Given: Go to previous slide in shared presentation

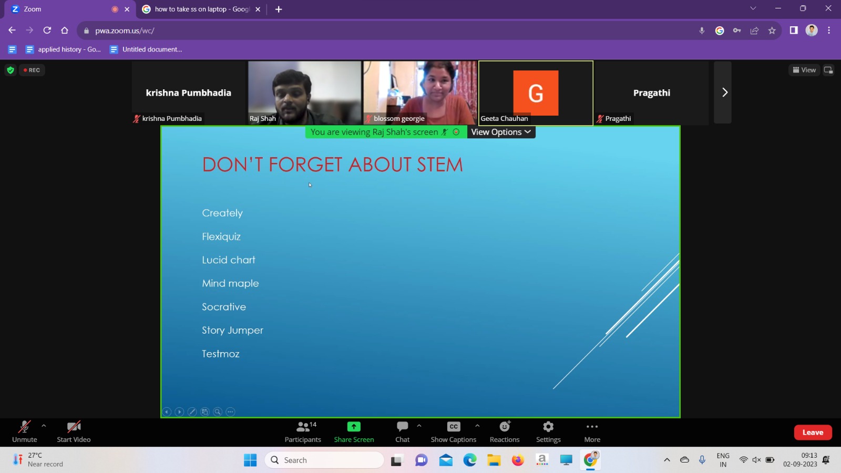Looking at the screenshot, I should (167, 412).
